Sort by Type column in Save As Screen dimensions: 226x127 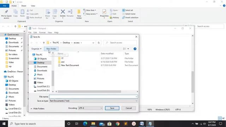point(127,54)
